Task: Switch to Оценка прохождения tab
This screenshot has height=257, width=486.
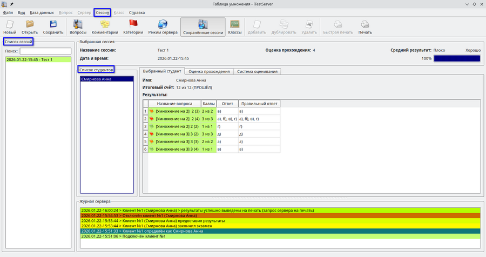Action: pyautogui.click(x=210, y=71)
